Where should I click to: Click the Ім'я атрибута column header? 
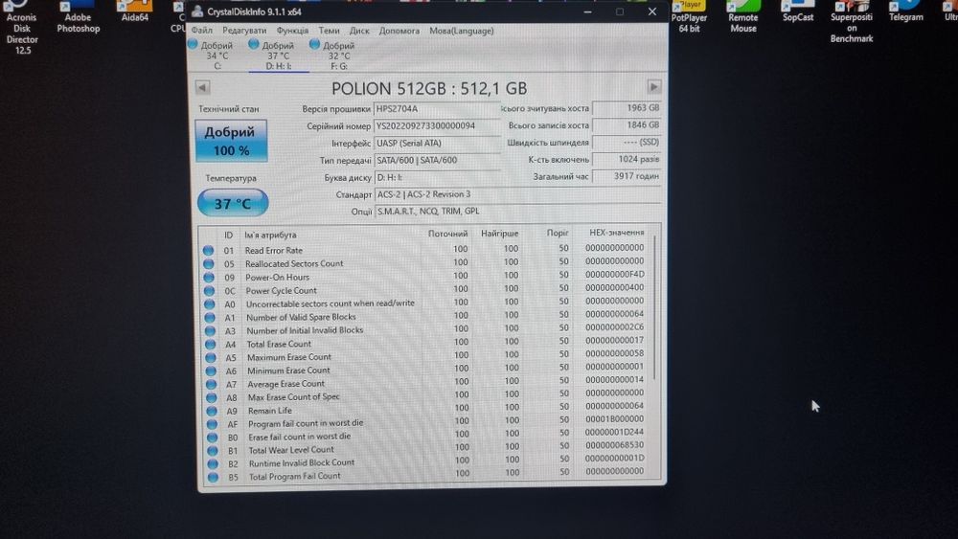point(271,235)
